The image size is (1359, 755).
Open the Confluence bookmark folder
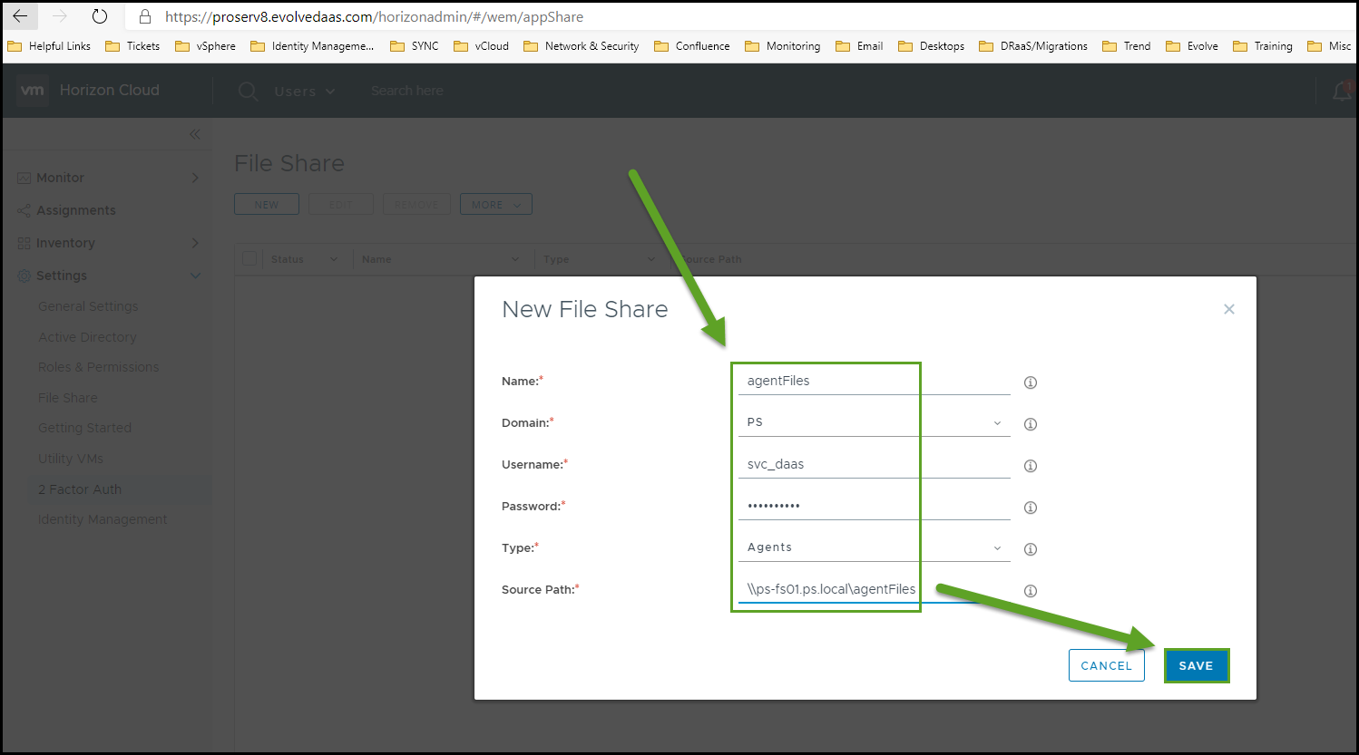[691, 46]
